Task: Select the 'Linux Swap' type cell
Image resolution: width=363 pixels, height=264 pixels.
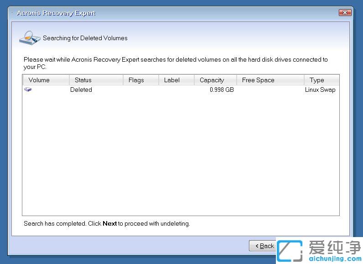Action: [320, 90]
